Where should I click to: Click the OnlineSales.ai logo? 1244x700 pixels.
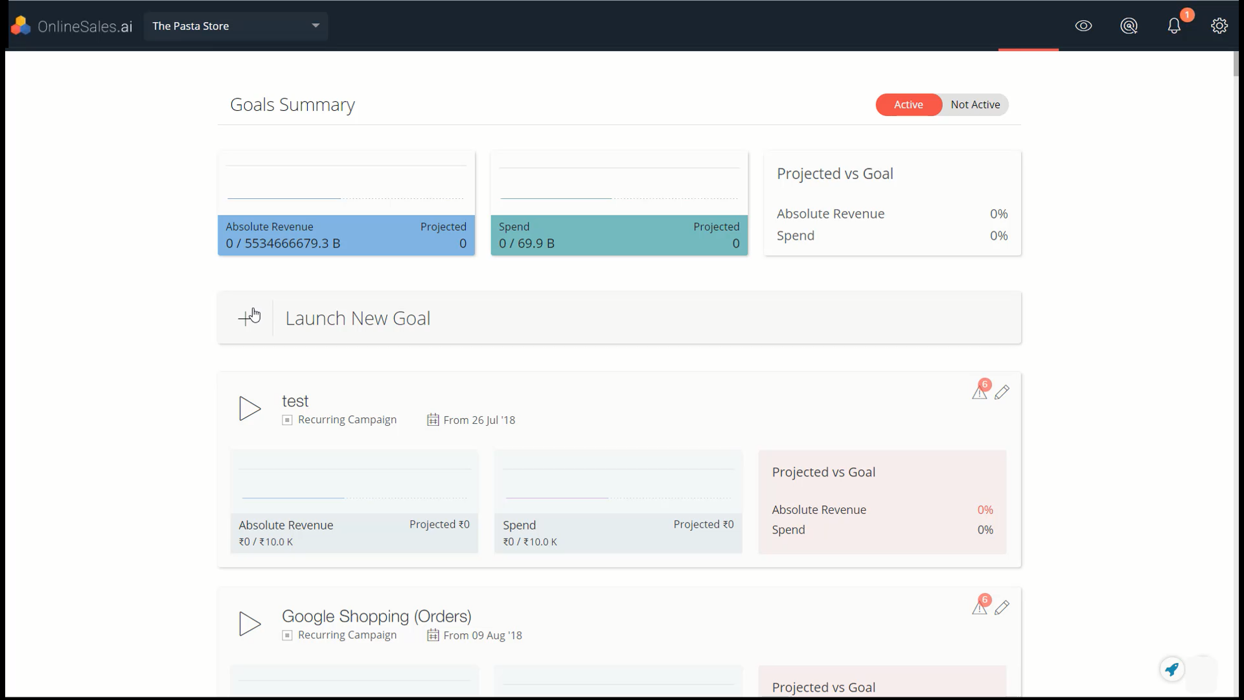point(72,26)
